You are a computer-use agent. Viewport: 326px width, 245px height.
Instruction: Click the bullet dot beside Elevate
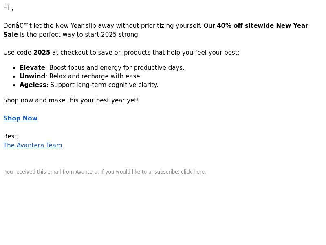click(14, 68)
